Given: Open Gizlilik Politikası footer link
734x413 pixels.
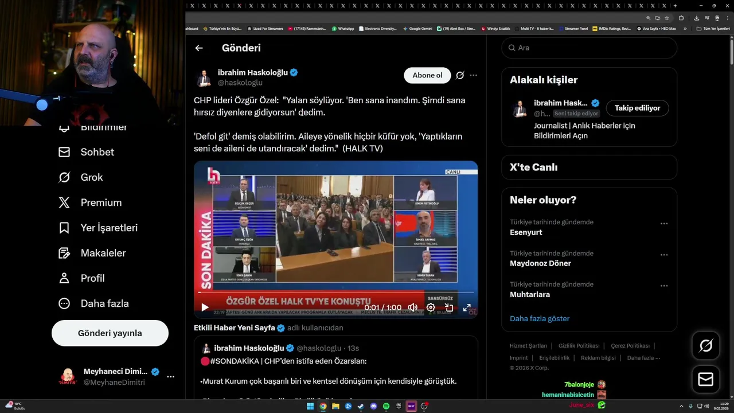Looking at the screenshot, I should click(x=579, y=346).
